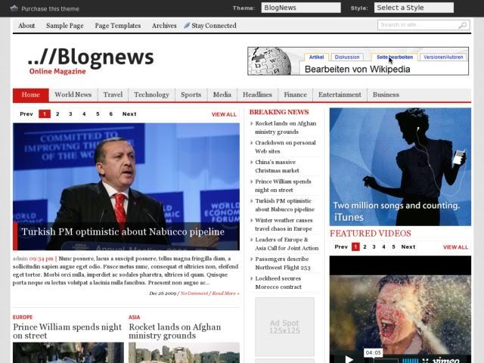The height and width of the screenshot is (363, 484).
Task: Open breaking news Crackdown on personal Web sites
Action: click(285, 147)
